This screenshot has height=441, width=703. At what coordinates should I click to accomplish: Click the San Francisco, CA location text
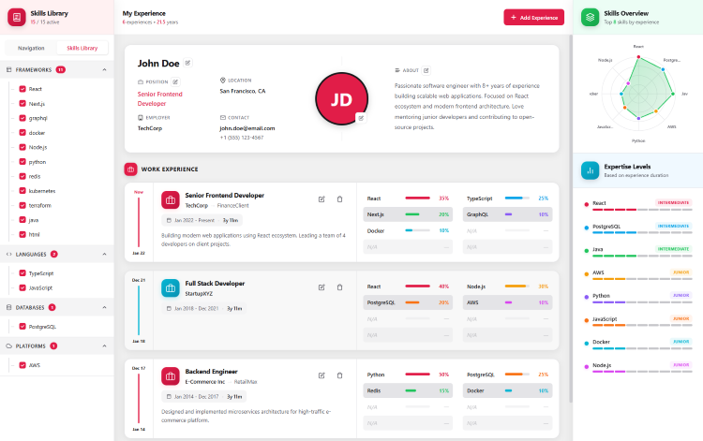(x=243, y=91)
